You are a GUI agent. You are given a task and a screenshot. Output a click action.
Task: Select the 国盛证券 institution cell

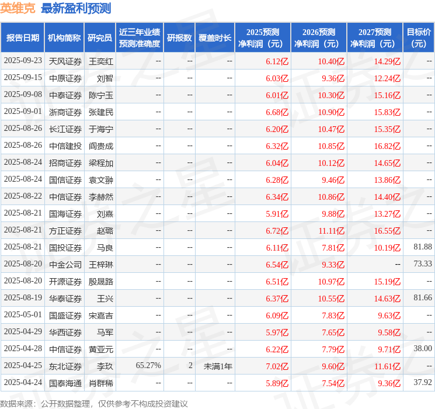pos(65,316)
